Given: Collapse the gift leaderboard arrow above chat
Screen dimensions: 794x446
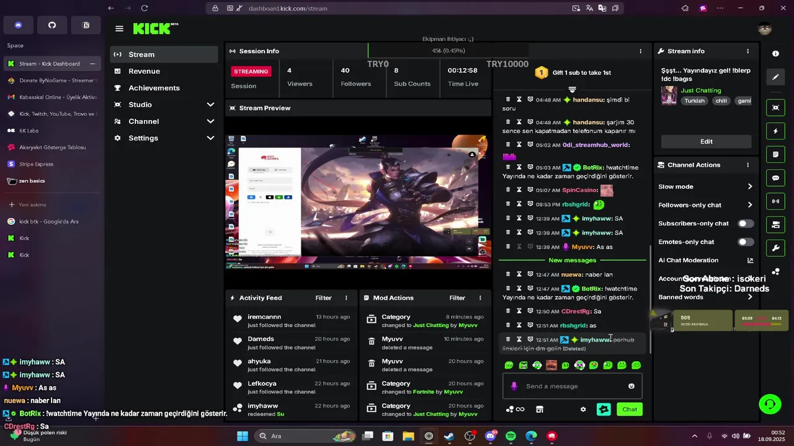Looking at the screenshot, I should click(x=572, y=89).
